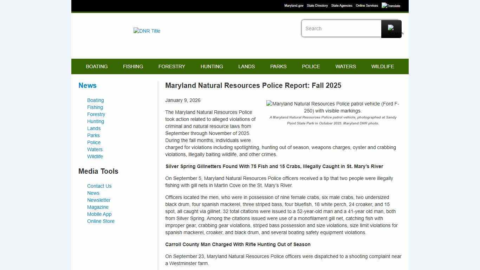Image resolution: width=480 pixels, height=270 pixels.
Task: Open Online Services in the header
Action: pyautogui.click(x=367, y=6)
